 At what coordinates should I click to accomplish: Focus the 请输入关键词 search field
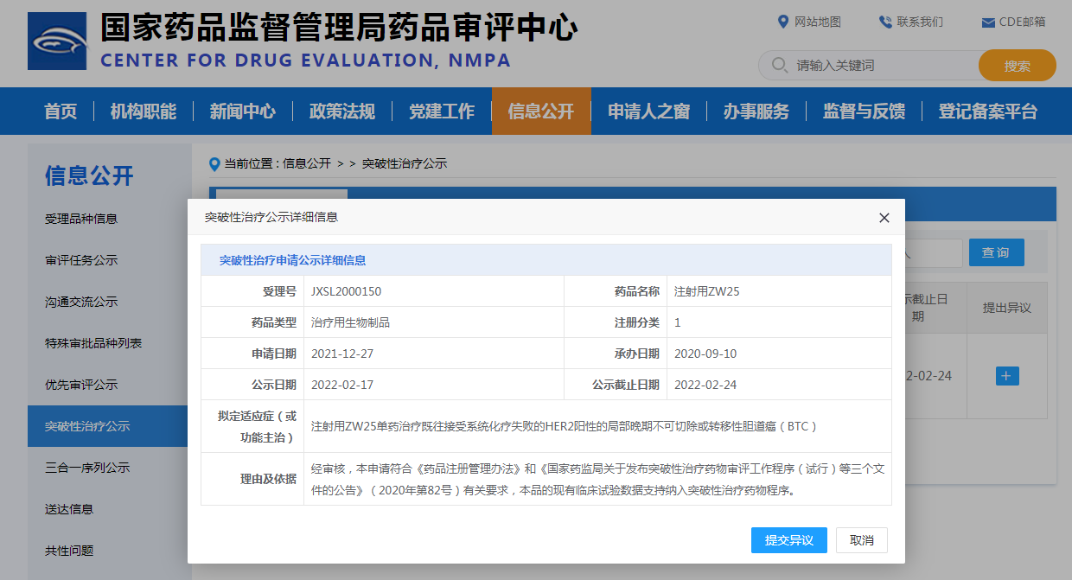click(882, 66)
